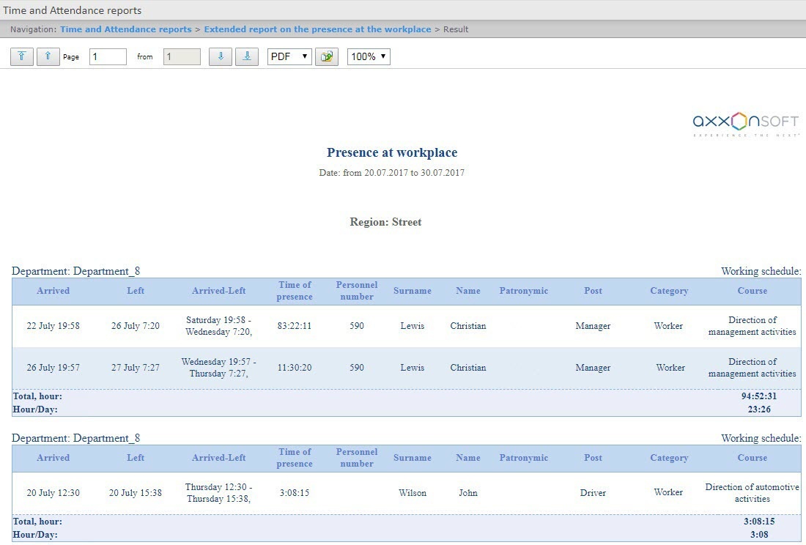This screenshot has height=545, width=806.
Task: Go to the previous report page
Action: tap(48, 56)
